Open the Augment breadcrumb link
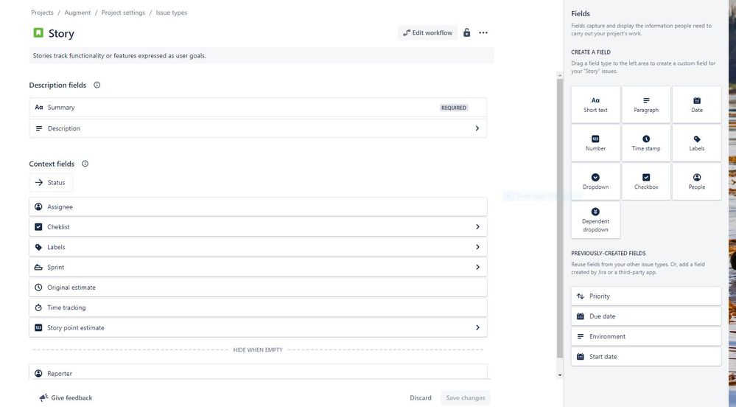Image resolution: width=736 pixels, height=407 pixels. click(x=77, y=13)
